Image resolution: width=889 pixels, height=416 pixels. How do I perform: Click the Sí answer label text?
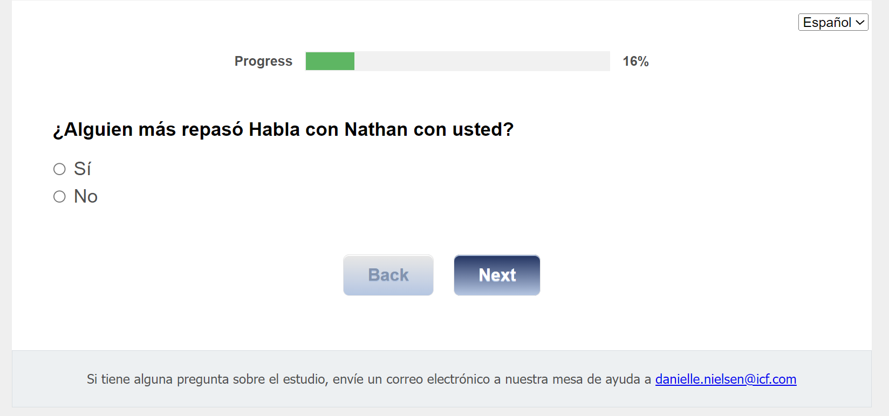tap(83, 169)
